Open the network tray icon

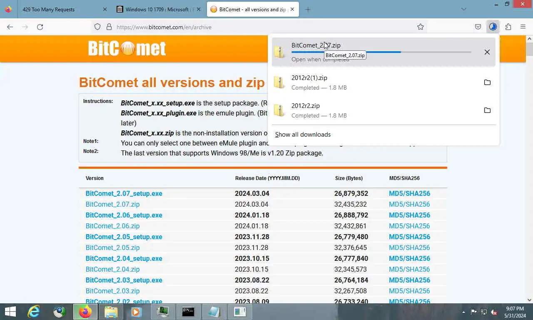tap(484, 312)
